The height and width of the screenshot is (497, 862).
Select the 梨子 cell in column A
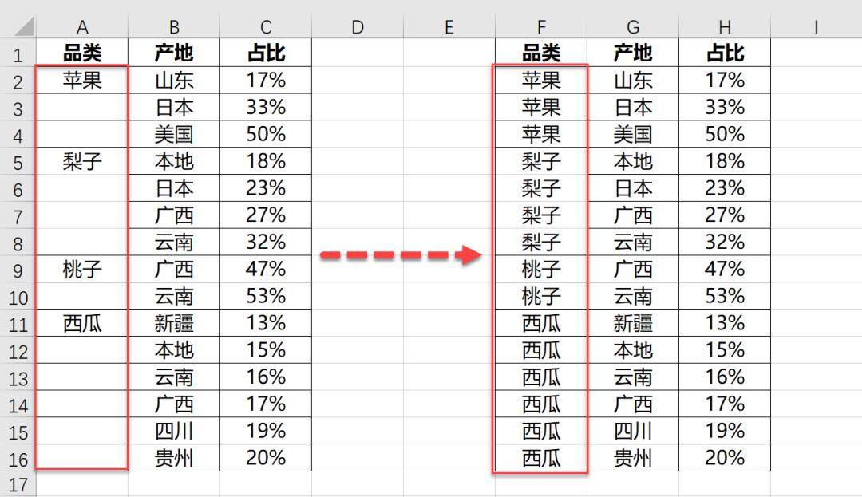pos(82,160)
